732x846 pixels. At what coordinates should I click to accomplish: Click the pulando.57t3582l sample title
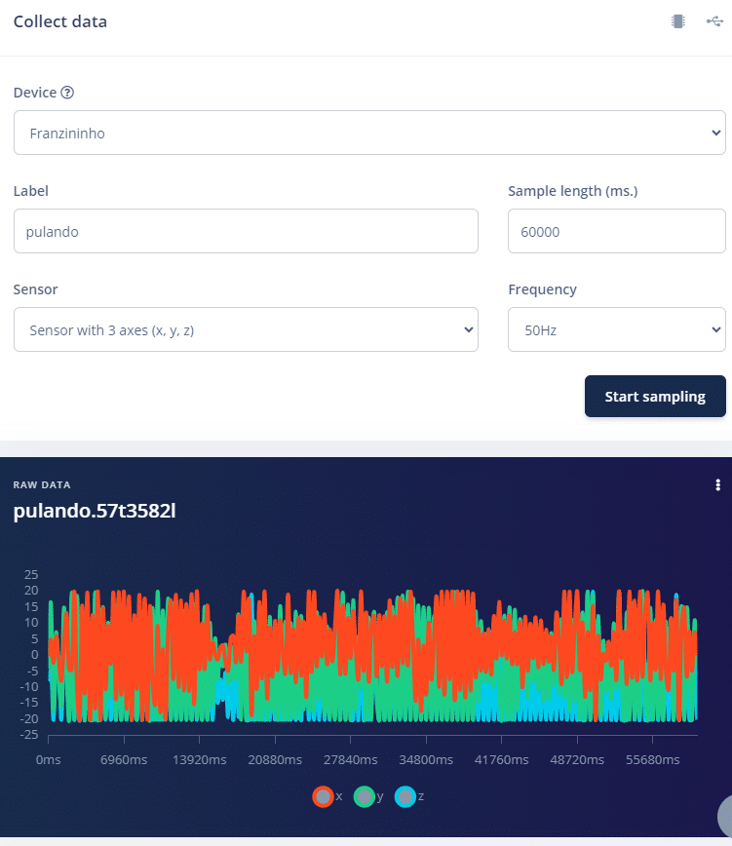click(95, 510)
